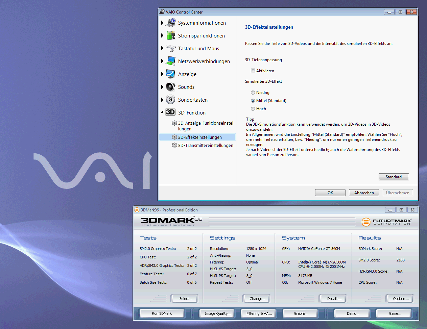Expand the Systeminformationen tree node
This screenshot has width=427, height=329.
point(162,23)
